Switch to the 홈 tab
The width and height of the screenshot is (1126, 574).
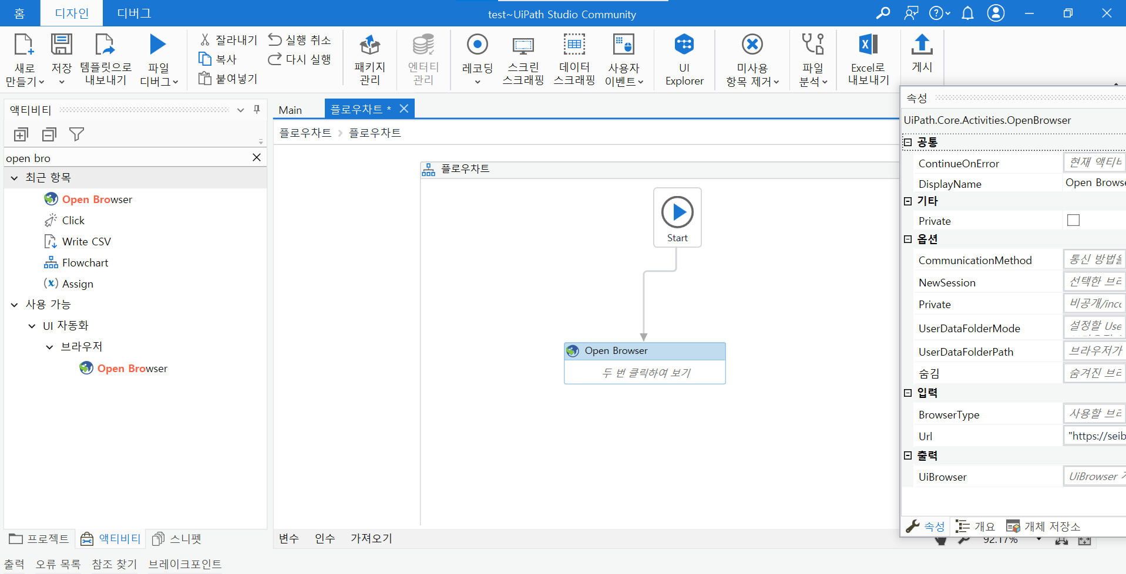click(19, 13)
